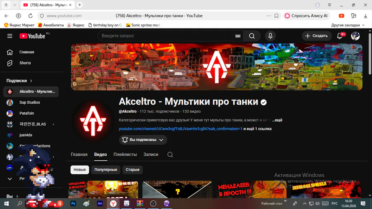The height and width of the screenshot is (209, 372).
Task: Select the Новые filter chip
Action: click(80, 170)
